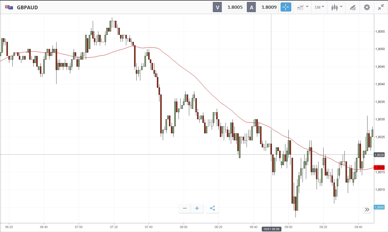Collapse chart with the shrink arrows icon
Screen dimensions: 388x232
coord(381,7)
